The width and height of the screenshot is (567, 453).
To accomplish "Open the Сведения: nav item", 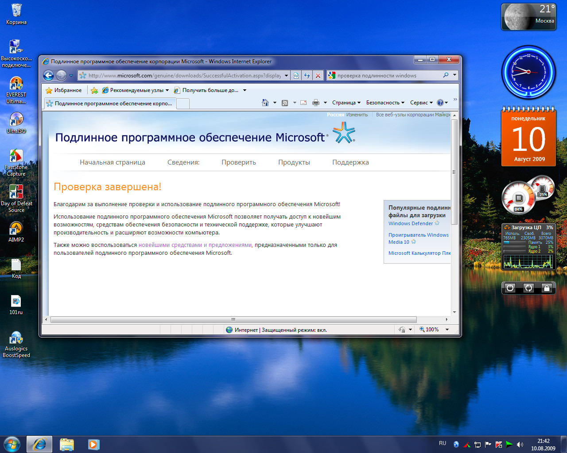I will 183,162.
